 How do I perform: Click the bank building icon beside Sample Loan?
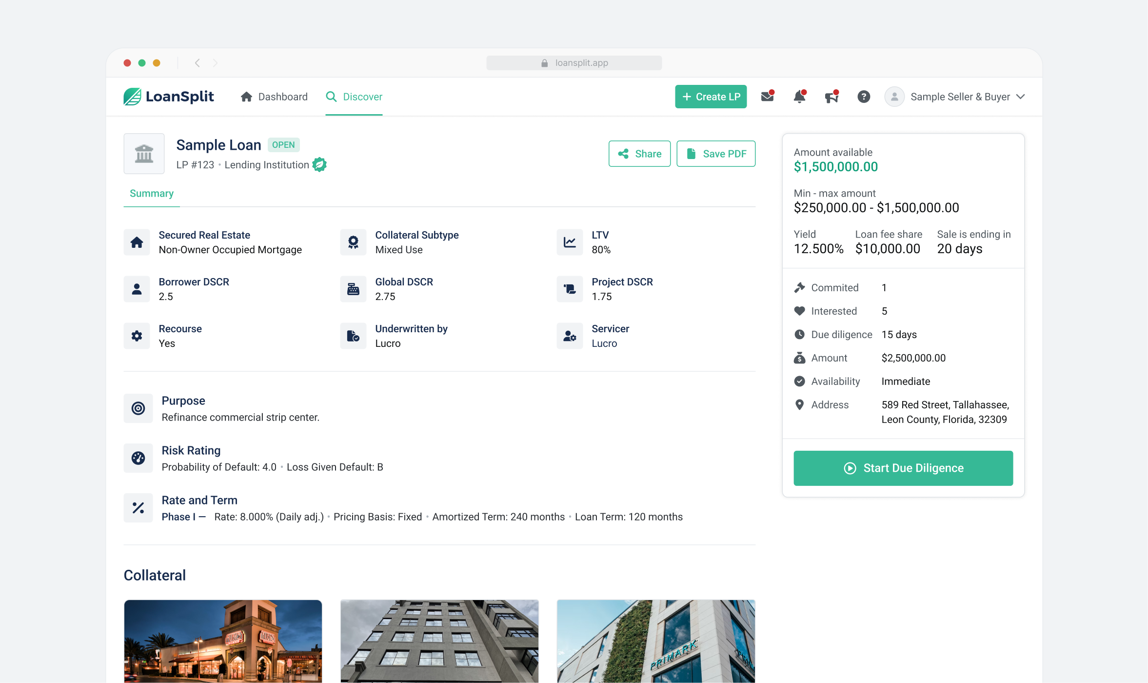[x=144, y=154]
